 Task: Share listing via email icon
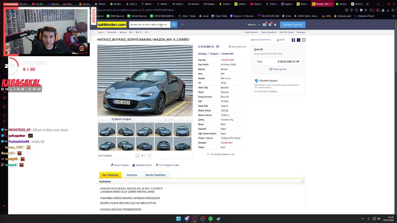[303, 40]
